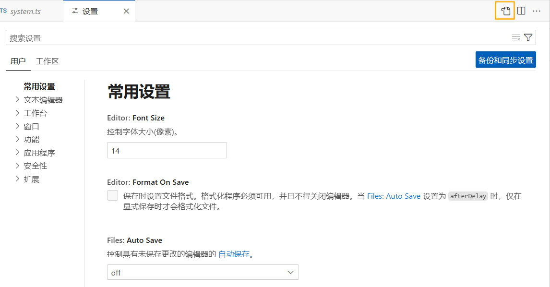550x287 pixels.
Task: Click the 控制字体大小(像素) description
Action: tap(143, 132)
